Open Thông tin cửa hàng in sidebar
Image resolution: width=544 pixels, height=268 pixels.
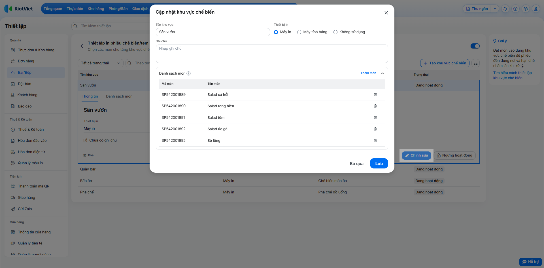(x=36, y=232)
